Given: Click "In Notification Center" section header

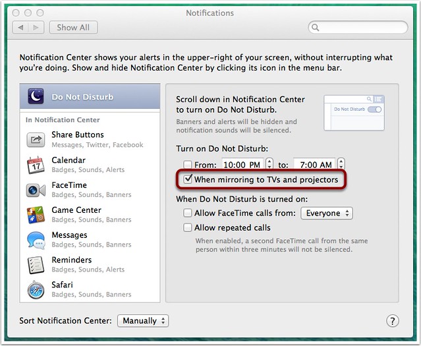Looking at the screenshot, I should point(63,120).
